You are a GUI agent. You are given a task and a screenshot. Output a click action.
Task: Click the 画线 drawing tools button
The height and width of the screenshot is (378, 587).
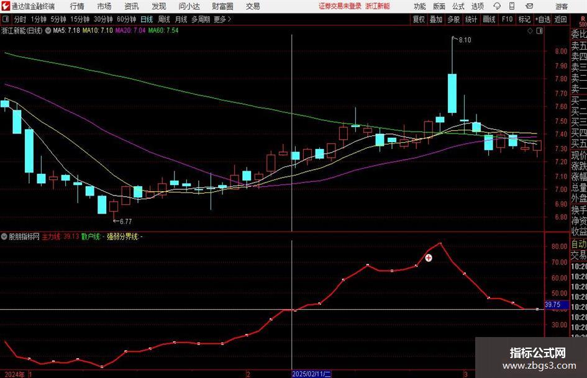pos(489,19)
